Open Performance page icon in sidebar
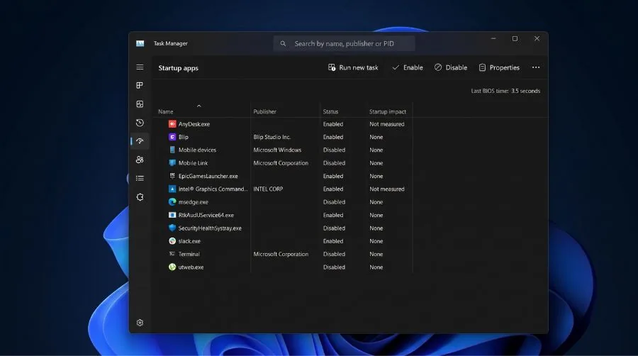Viewport: 638px width, 356px height. point(140,104)
